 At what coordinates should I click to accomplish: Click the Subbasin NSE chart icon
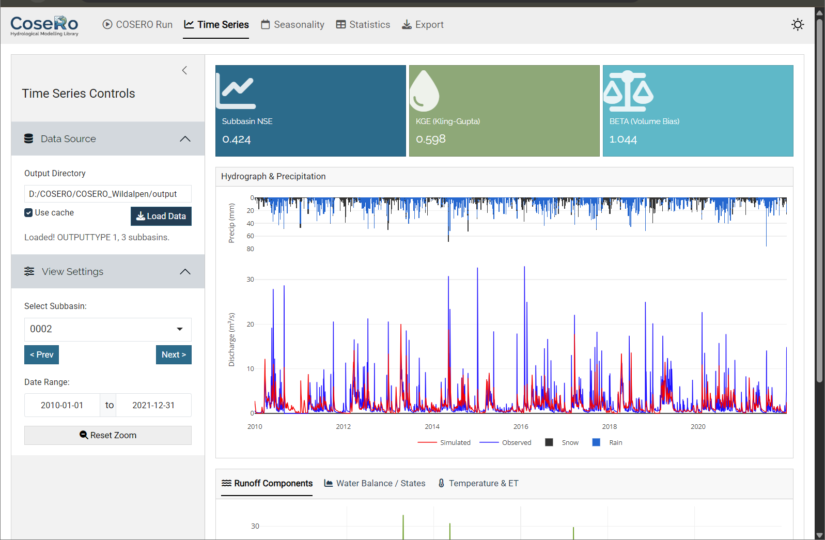point(236,91)
